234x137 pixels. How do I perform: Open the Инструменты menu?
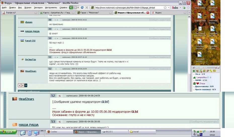51,8
